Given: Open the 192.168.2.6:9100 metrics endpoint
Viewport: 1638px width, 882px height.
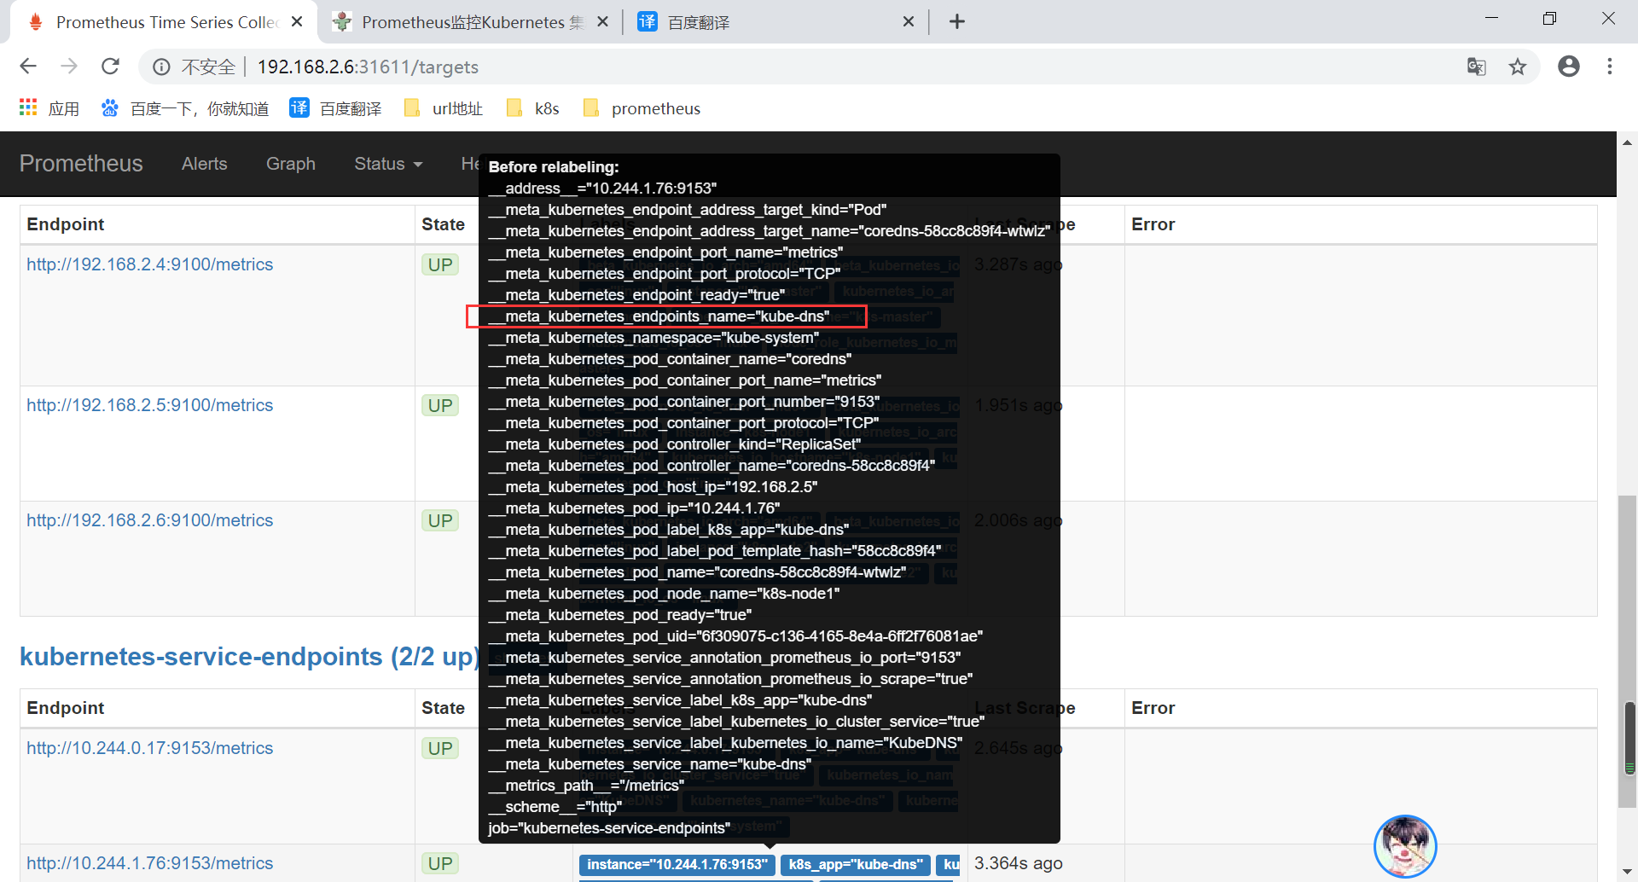Looking at the screenshot, I should point(150,520).
